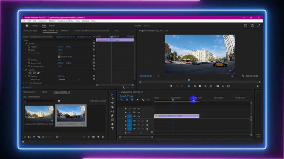Open Program monitor wrench settings
This screenshot has width=284, height=159.
(x=243, y=76)
